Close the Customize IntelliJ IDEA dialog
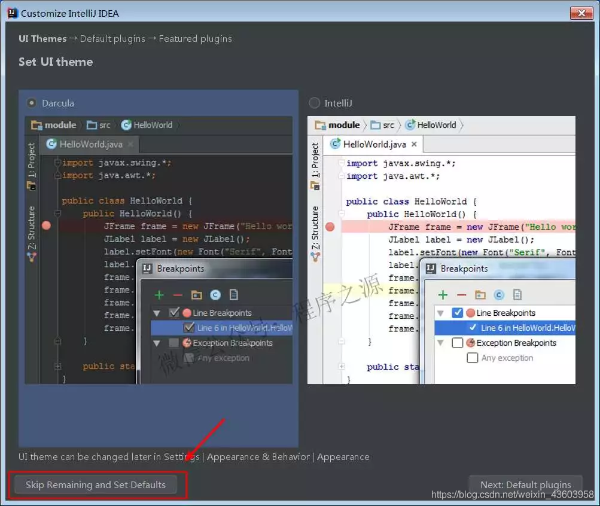The height and width of the screenshot is (506, 600). pyautogui.click(x=581, y=13)
